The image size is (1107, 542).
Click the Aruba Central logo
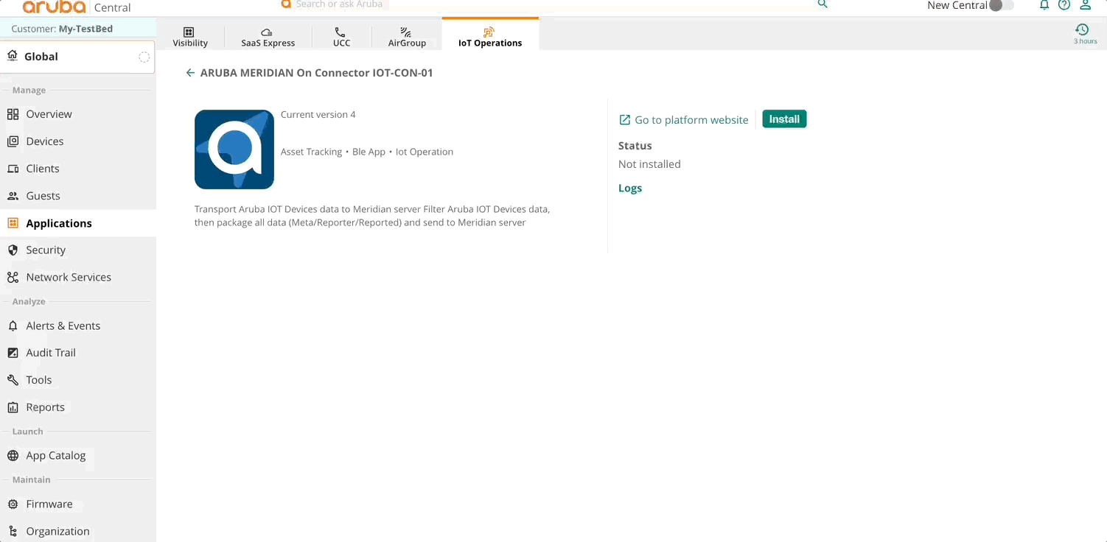(77, 7)
